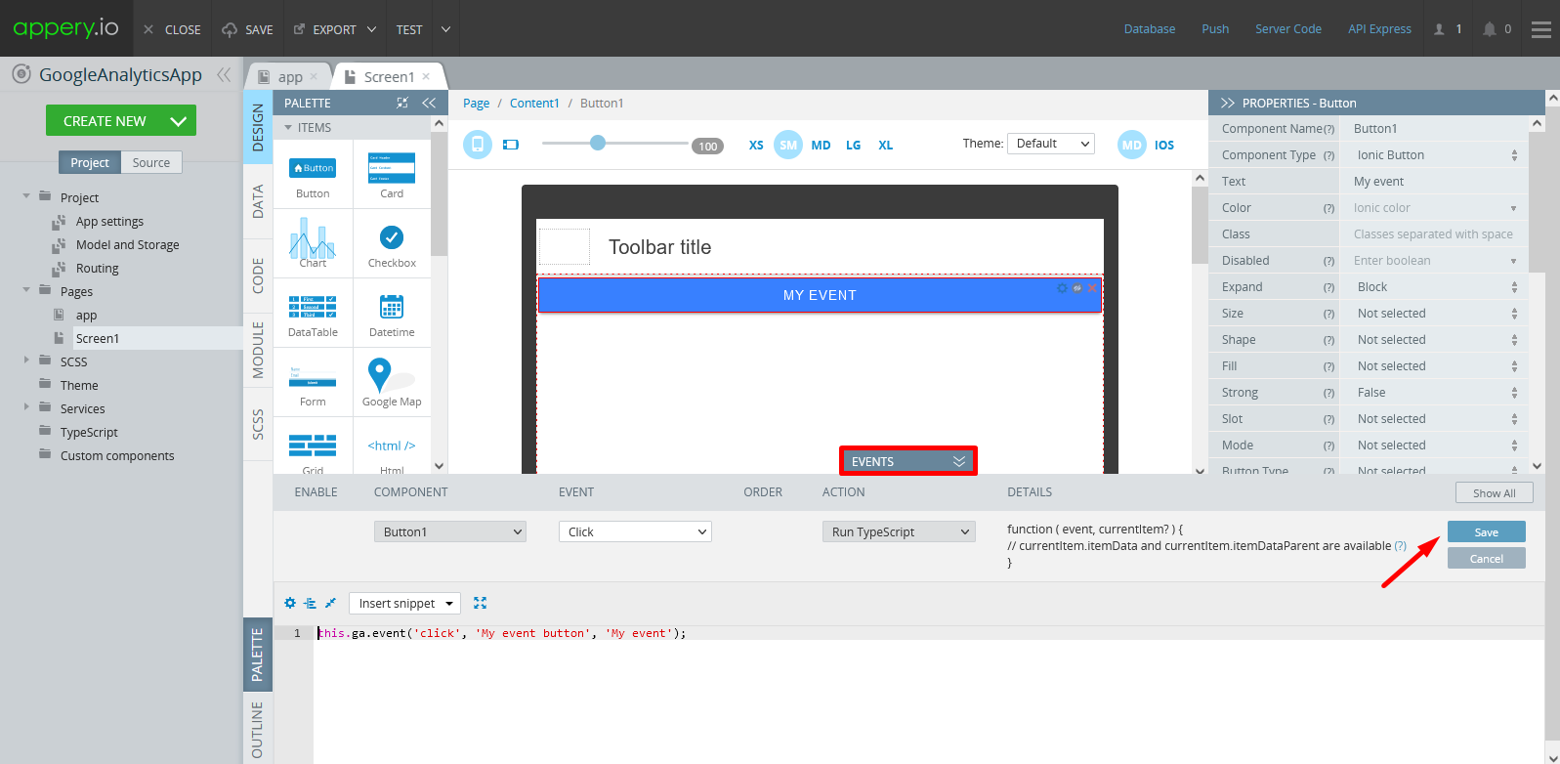The image size is (1560, 764).
Task: Open the CODE side tab
Action: click(258, 276)
